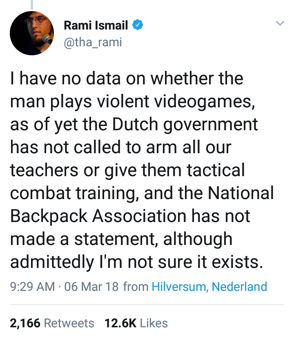Click the bold 2,166 retweet count
Viewport: 294px width, 340px height.
(25, 323)
